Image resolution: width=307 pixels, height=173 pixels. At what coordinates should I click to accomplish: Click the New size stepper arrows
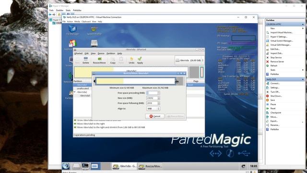point(159,98)
